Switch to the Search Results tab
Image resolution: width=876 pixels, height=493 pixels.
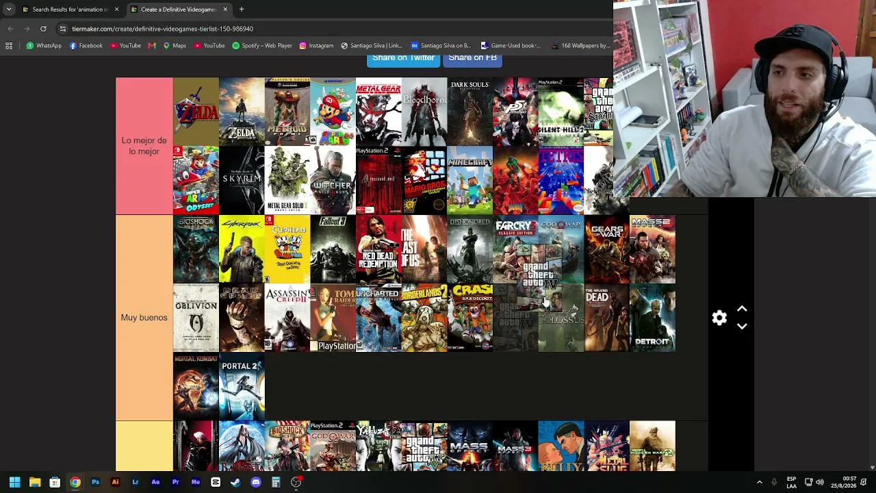66,10
